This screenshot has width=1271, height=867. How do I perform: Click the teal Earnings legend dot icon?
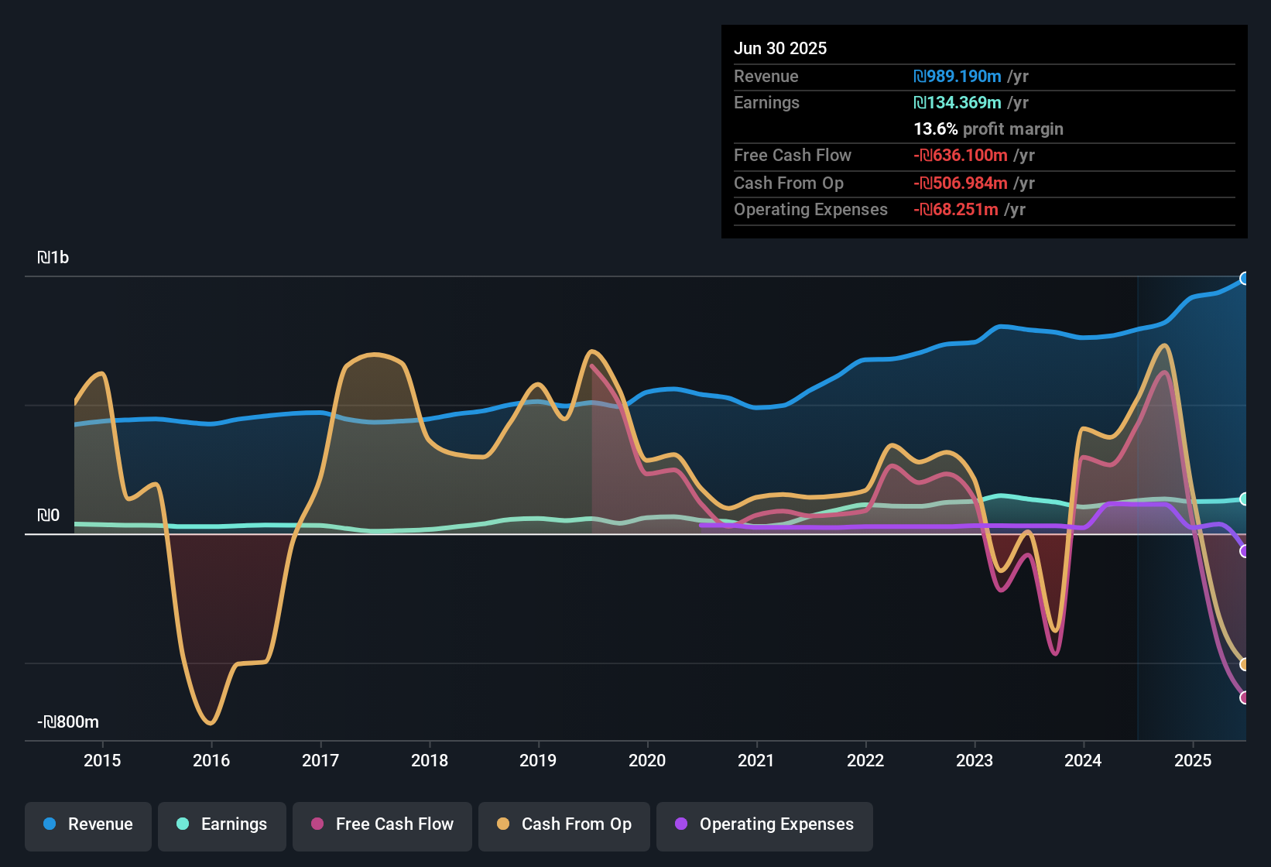click(x=183, y=824)
